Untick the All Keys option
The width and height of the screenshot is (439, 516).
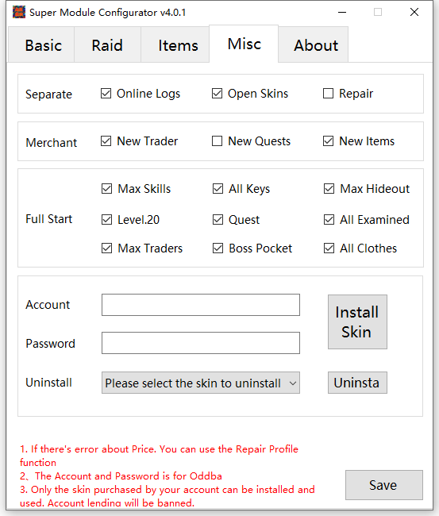click(218, 189)
